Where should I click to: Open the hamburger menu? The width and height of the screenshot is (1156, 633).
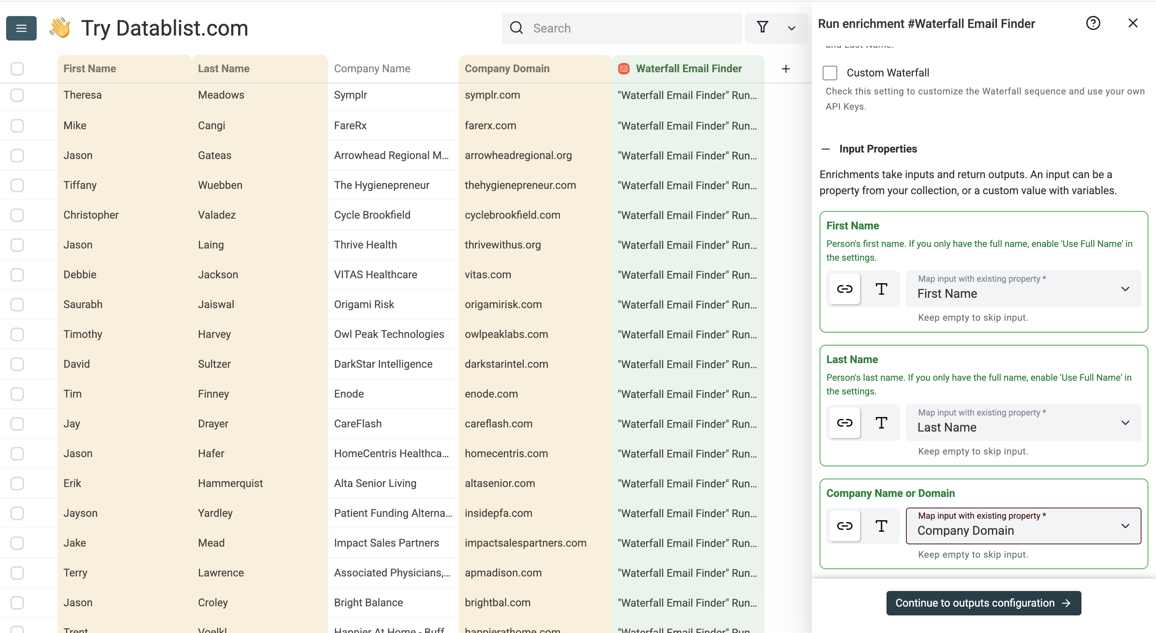(x=21, y=28)
